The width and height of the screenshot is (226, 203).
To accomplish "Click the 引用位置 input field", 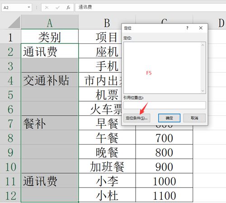I will click(x=165, y=105).
